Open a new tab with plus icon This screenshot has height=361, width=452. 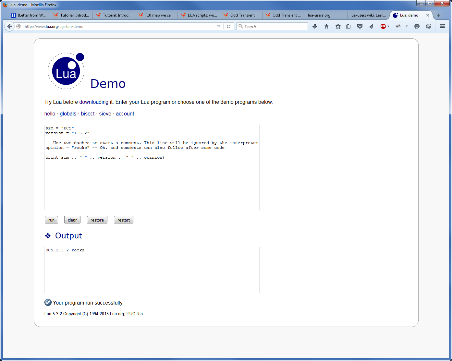(438, 15)
